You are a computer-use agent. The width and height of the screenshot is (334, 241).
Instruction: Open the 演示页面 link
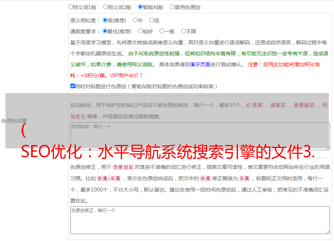[x=200, y=64]
